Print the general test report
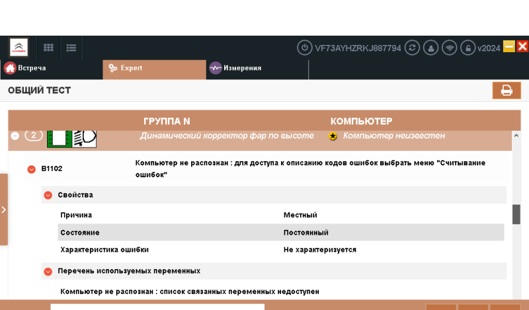 coord(507,91)
